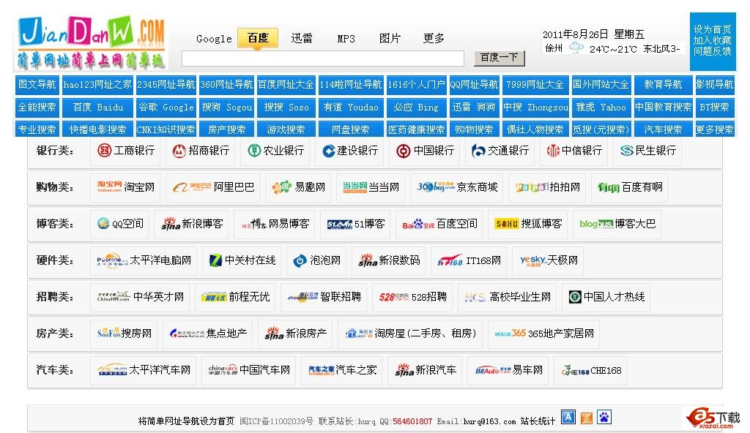Select the MP3 search tab
Screen dimensions: 750x433
345,38
